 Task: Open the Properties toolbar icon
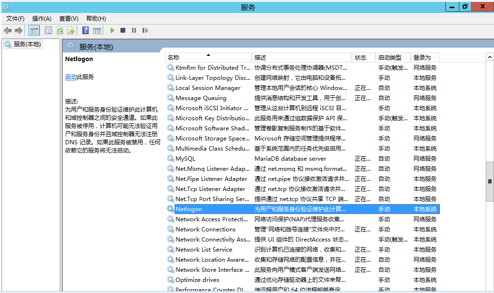click(x=48, y=30)
